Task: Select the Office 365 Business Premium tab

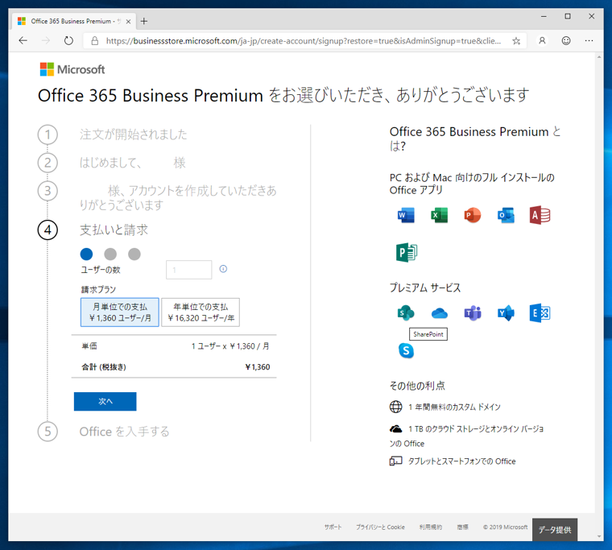Action: point(72,21)
